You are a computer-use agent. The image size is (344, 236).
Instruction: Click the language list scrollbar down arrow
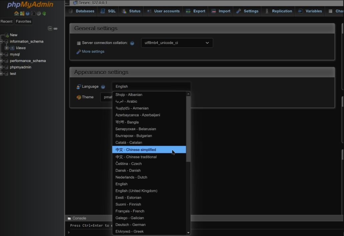tap(188, 233)
